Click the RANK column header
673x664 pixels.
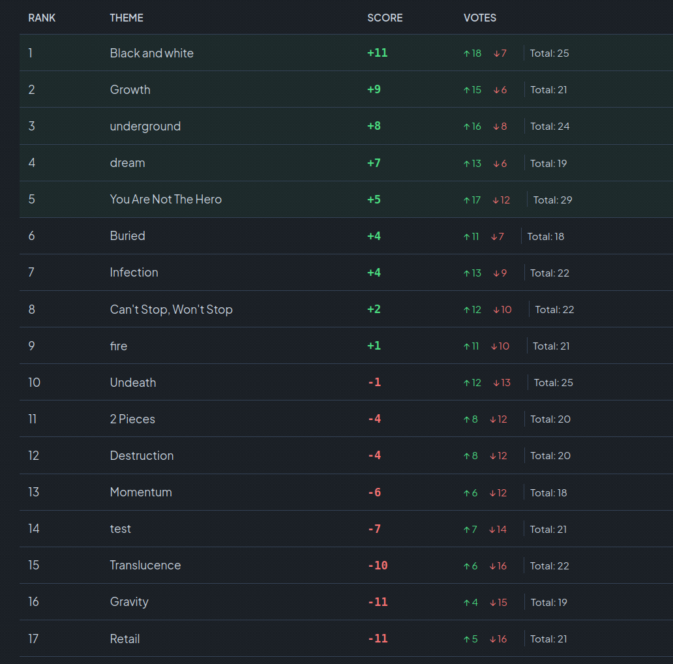[42, 18]
